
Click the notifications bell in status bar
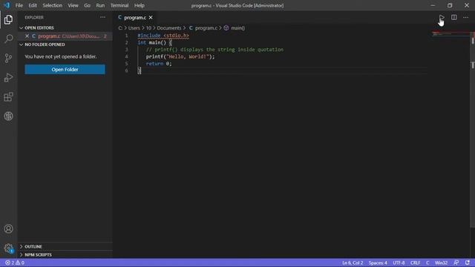click(468, 263)
